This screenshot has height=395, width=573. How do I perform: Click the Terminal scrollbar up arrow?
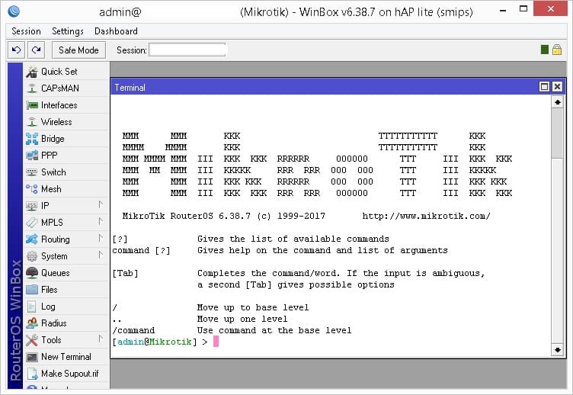tap(557, 102)
